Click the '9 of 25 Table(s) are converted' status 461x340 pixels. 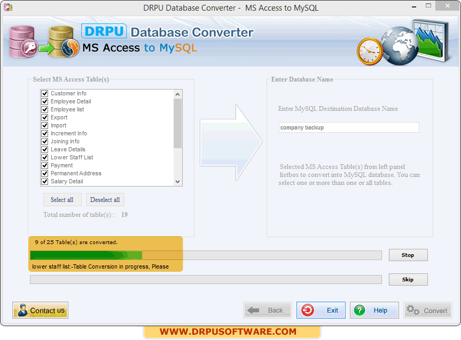pyautogui.click(x=76, y=242)
